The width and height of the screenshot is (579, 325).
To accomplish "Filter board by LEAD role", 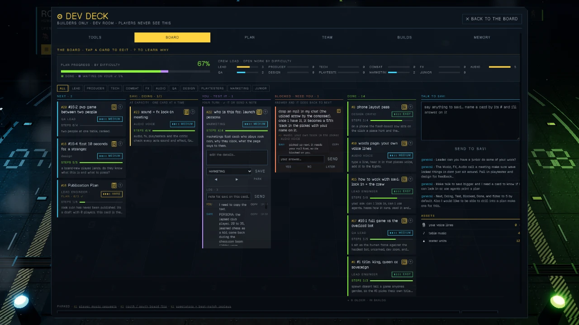I will click(x=76, y=88).
